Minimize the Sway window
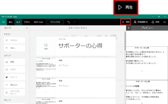 click(x=153, y=17)
